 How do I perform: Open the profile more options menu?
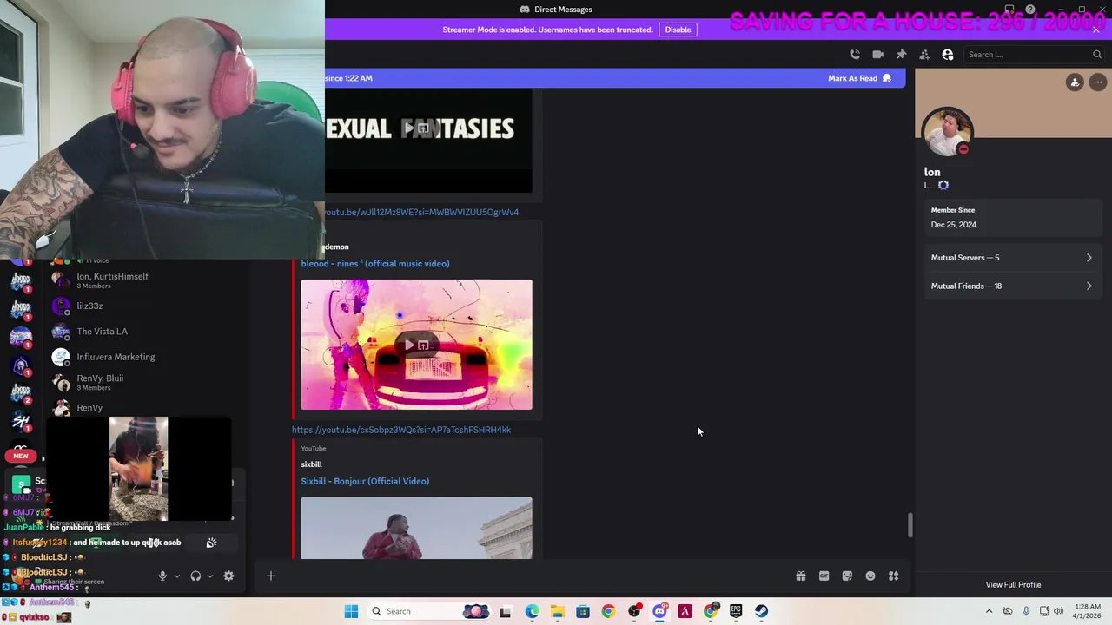click(x=1098, y=82)
